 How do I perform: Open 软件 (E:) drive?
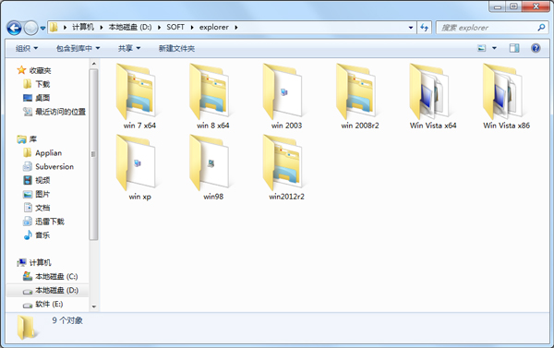point(43,304)
